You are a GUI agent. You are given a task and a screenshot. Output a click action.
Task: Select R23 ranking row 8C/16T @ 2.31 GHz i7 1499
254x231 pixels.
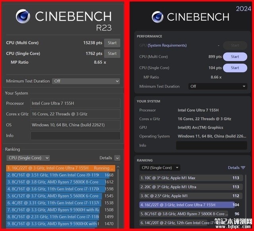pos(61,217)
